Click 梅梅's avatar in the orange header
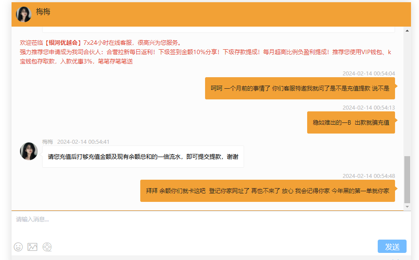Image resolution: width=419 pixels, height=260 pixels. (24, 14)
